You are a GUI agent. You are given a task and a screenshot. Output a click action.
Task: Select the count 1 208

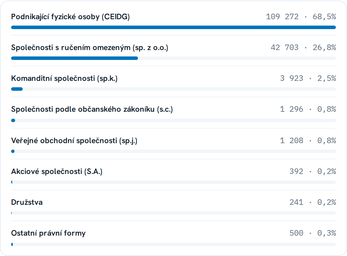pos(291,141)
